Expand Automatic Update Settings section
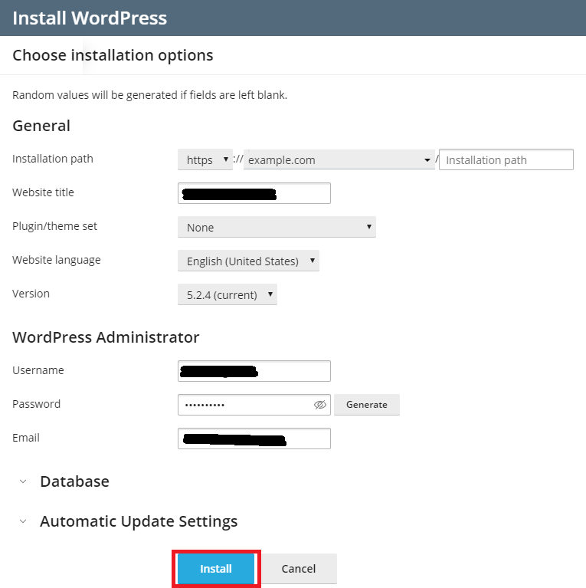 pos(139,521)
